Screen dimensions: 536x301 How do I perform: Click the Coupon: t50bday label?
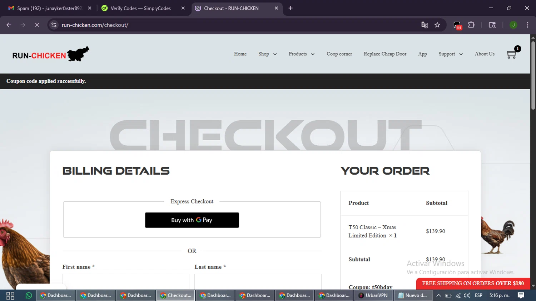370,287
